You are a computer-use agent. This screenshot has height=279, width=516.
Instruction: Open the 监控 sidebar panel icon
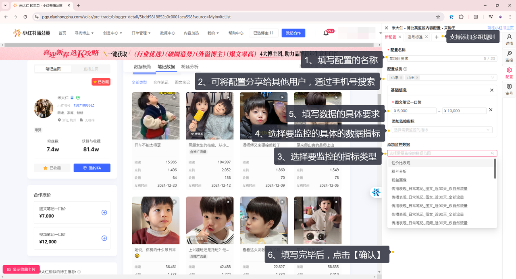point(509,56)
